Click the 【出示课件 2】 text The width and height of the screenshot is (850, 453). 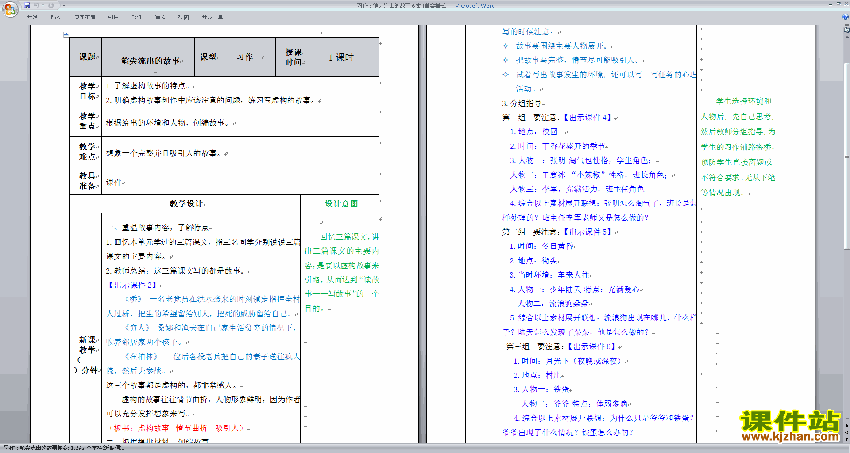point(132,285)
